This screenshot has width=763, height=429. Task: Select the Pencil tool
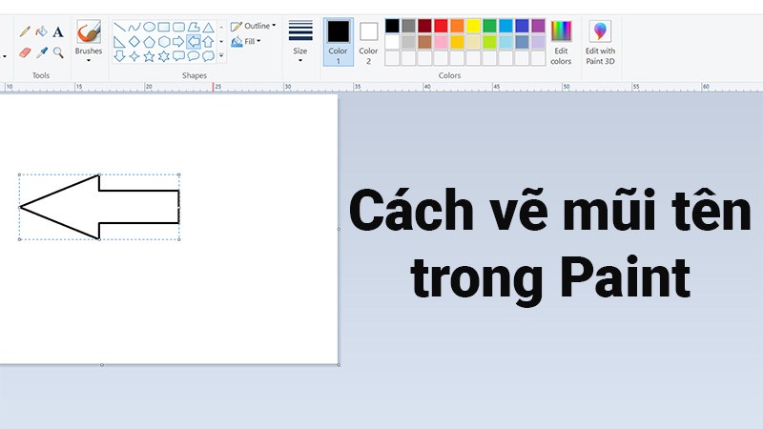point(25,32)
